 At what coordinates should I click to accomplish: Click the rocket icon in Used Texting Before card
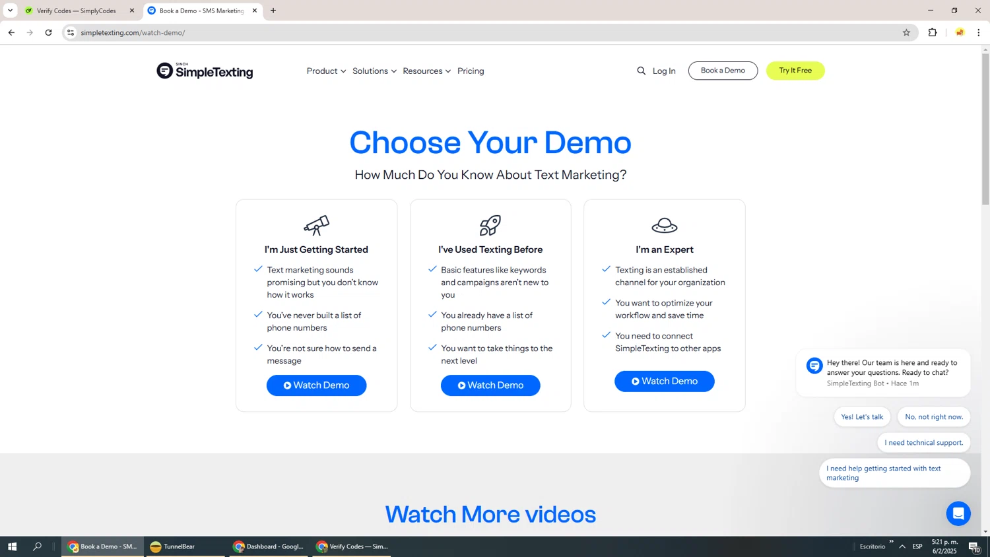[490, 225]
